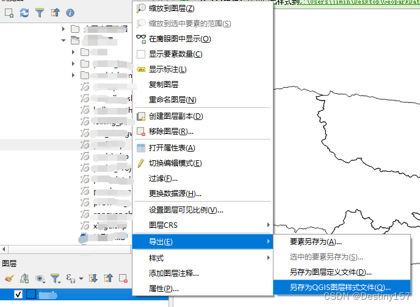The image size is (420, 307).
Task: Open the browser properties info icon
Action: click(70, 13)
